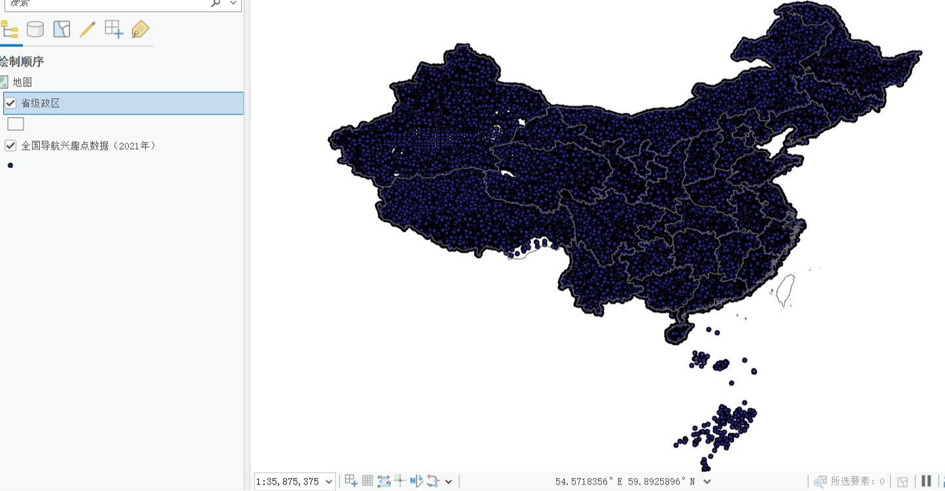Click the 地图 map icon in contents
945x491 pixels.
[x=4, y=82]
